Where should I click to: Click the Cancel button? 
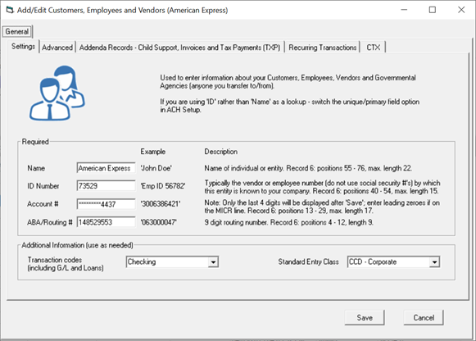point(424,317)
